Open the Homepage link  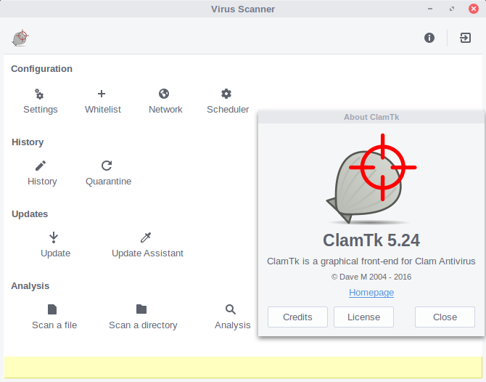pyautogui.click(x=371, y=293)
